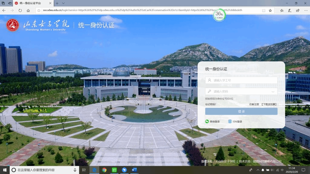
Task: Click the add notes pen icon
Action: point(290,10)
